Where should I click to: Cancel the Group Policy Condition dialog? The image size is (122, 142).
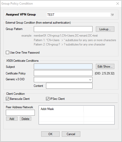[x=71, y=134]
